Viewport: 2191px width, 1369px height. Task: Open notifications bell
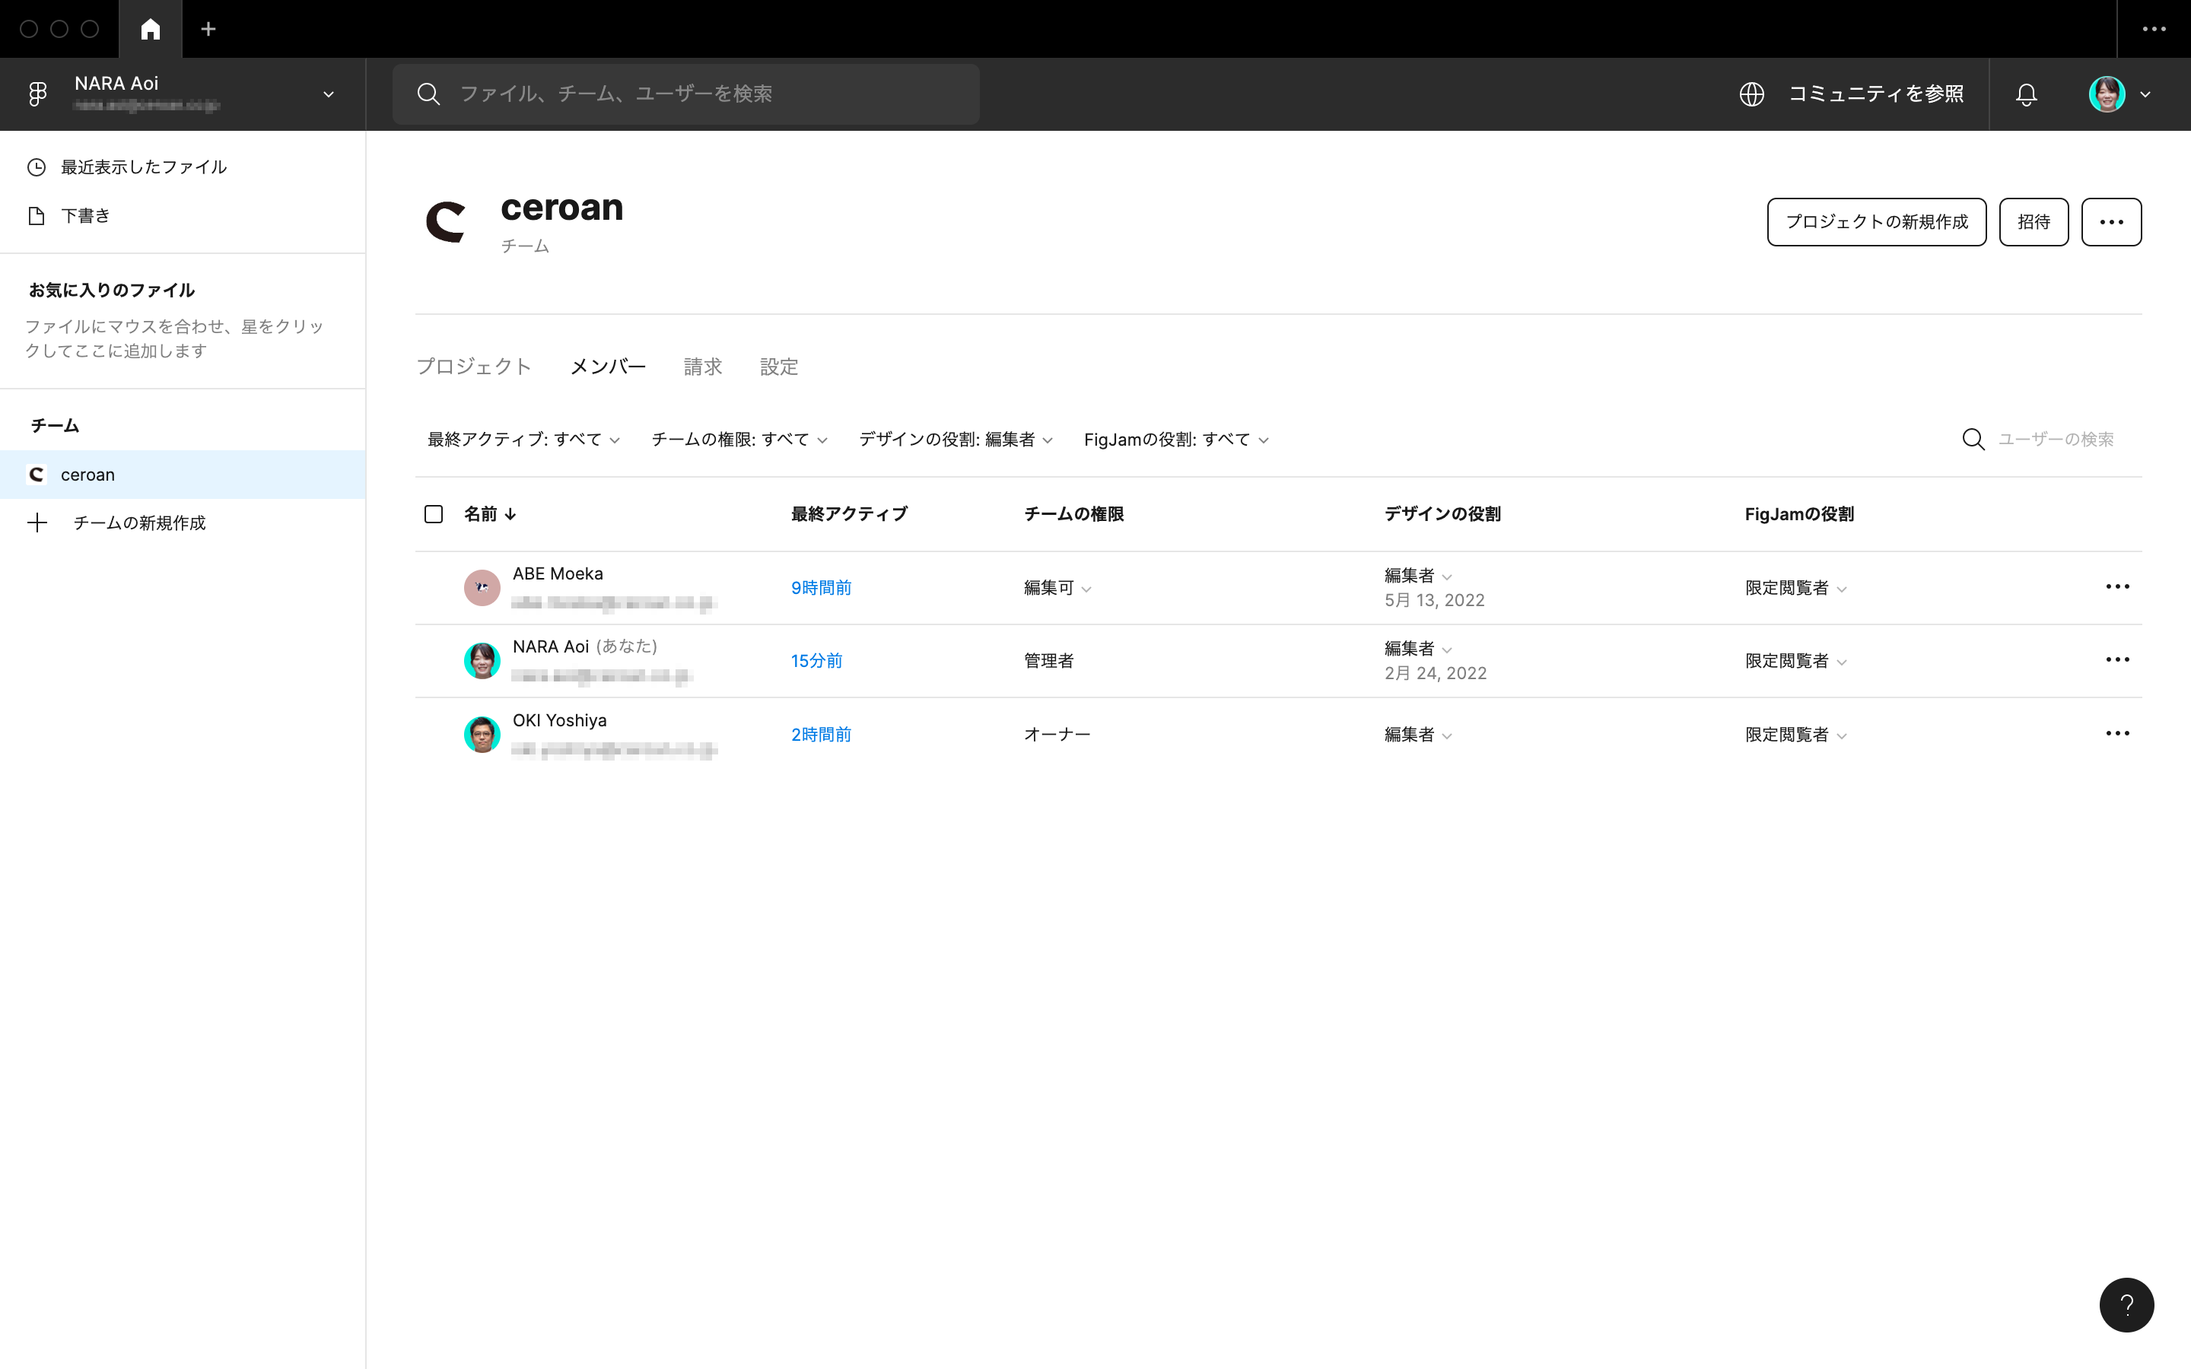[x=2026, y=94]
